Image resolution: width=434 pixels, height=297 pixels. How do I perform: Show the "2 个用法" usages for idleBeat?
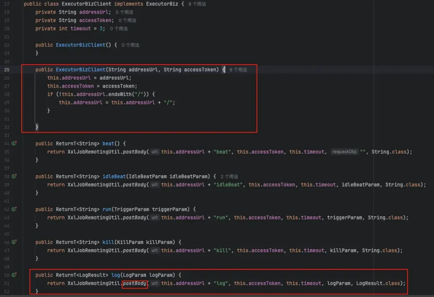229,177
